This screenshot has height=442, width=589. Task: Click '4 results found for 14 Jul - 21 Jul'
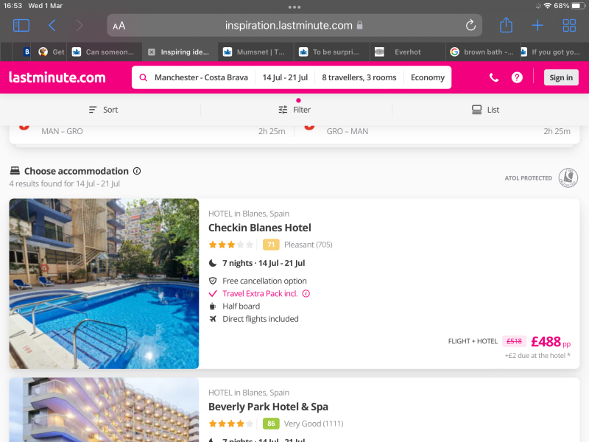pyautogui.click(x=65, y=183)
